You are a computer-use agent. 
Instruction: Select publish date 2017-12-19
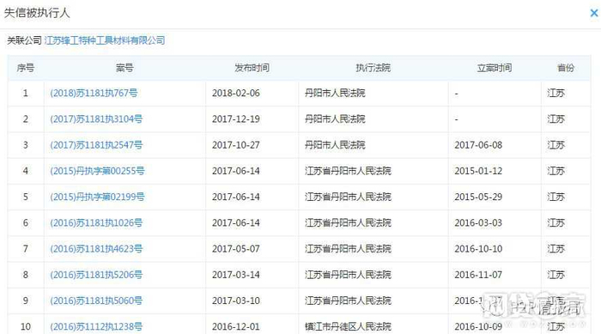(236, 118)
